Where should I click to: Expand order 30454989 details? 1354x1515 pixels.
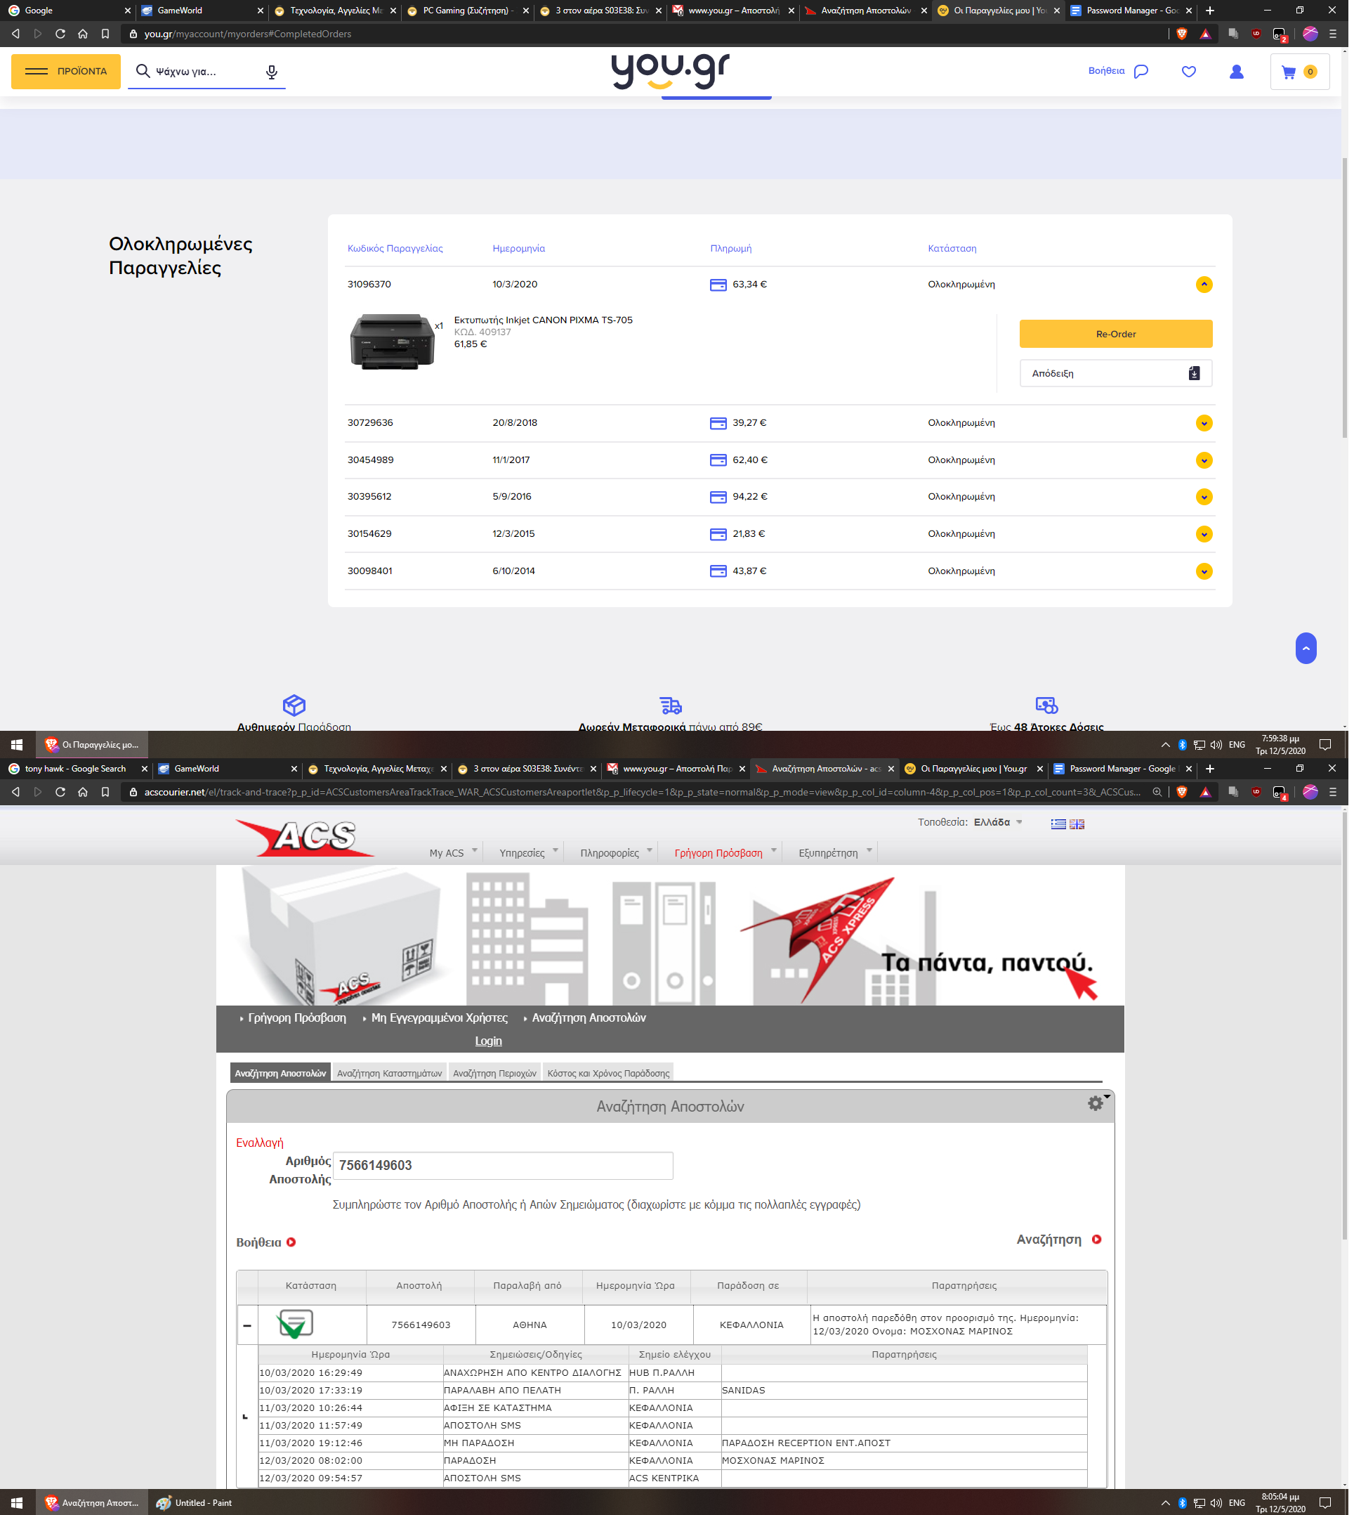(x=1204, y=460)
